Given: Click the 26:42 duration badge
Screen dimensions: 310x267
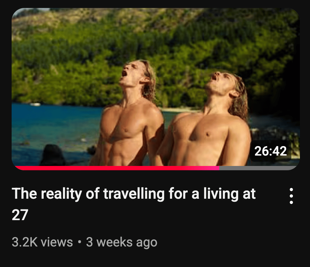Looking at the screenshot, I should click(271, 151).
